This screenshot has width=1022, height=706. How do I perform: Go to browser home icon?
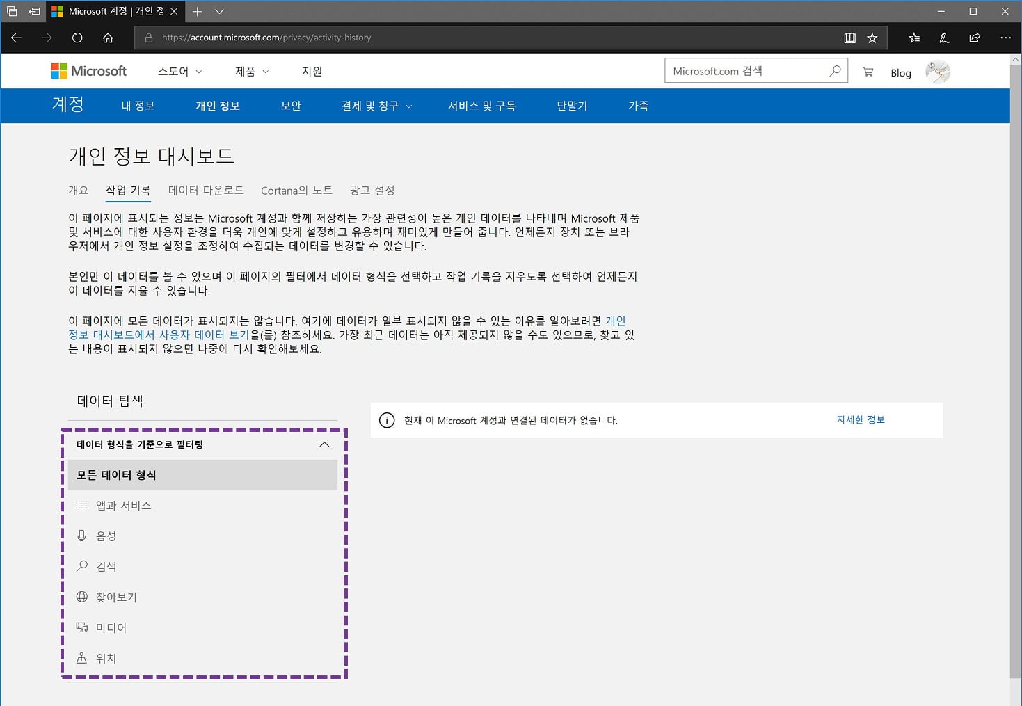[108, 38]
